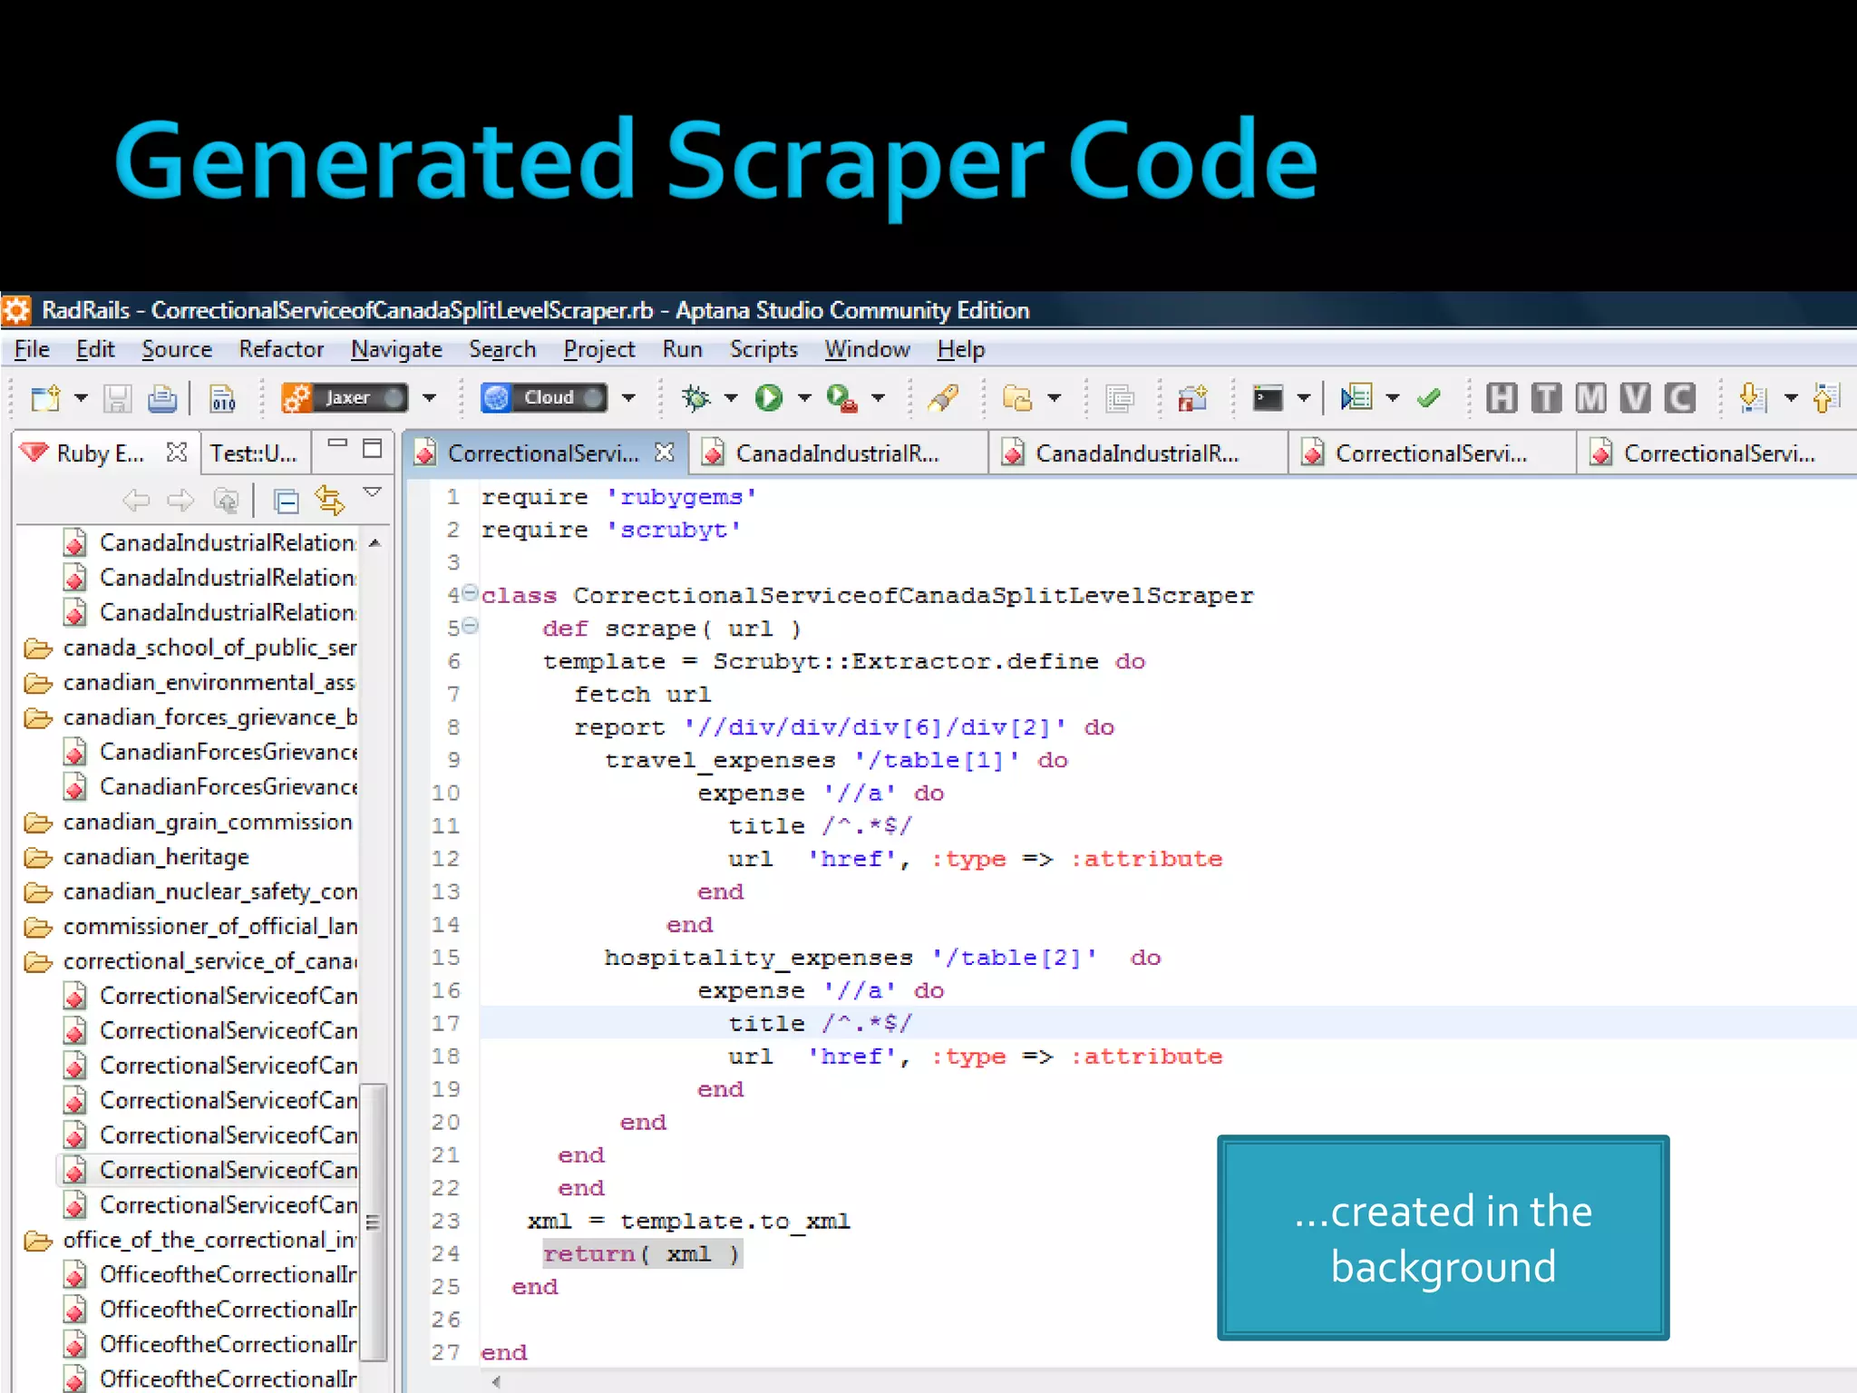
Task: Select the second CanadaIndustrialR... editor tab
Action: pos(1136,453)
